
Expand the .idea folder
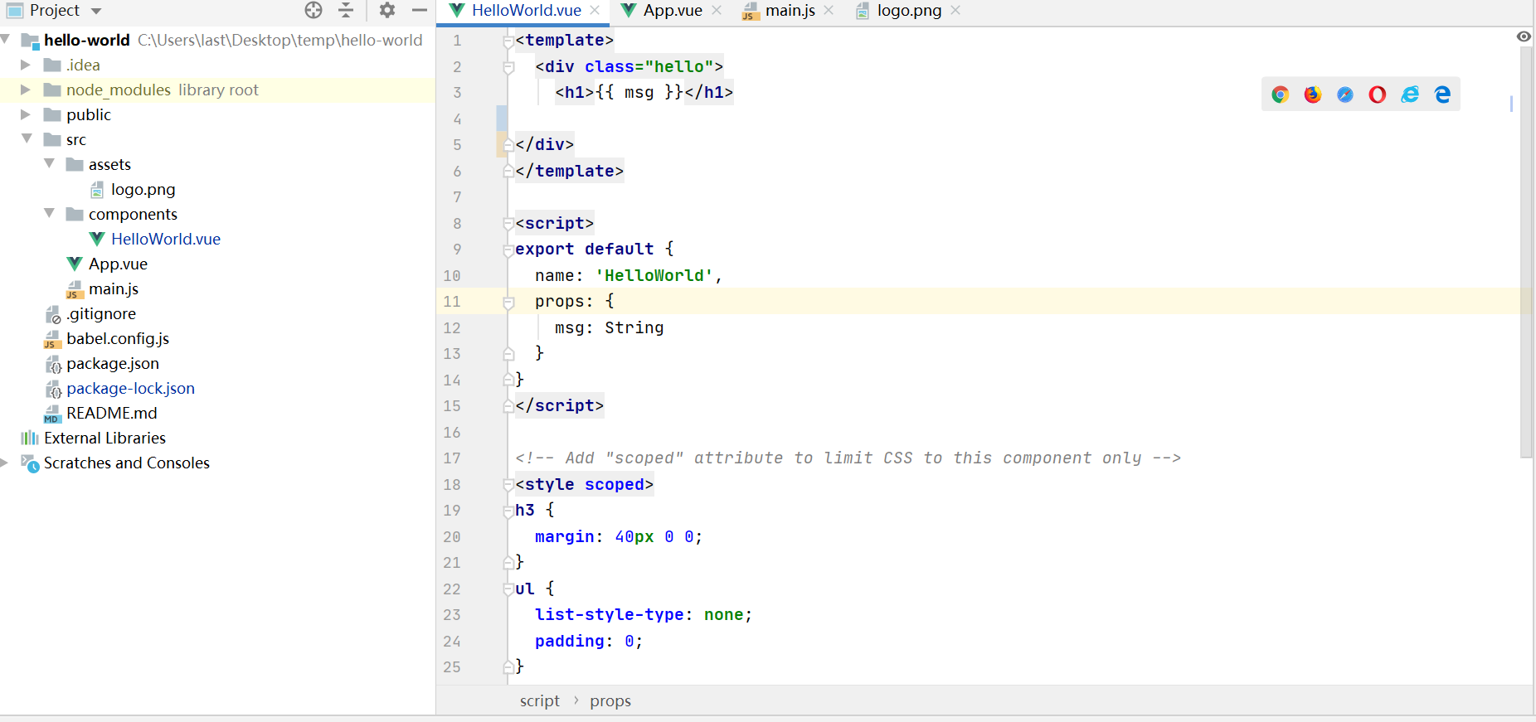point(26,65)
